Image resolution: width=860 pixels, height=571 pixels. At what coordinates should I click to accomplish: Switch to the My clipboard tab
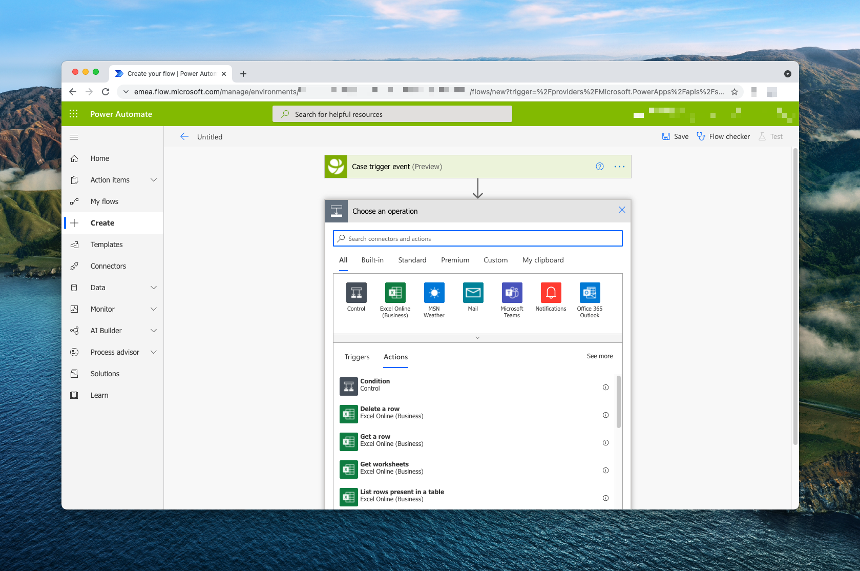click(x=543, y=260)
